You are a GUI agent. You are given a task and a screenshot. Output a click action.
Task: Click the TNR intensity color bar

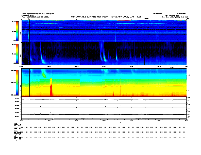(17, 83)
